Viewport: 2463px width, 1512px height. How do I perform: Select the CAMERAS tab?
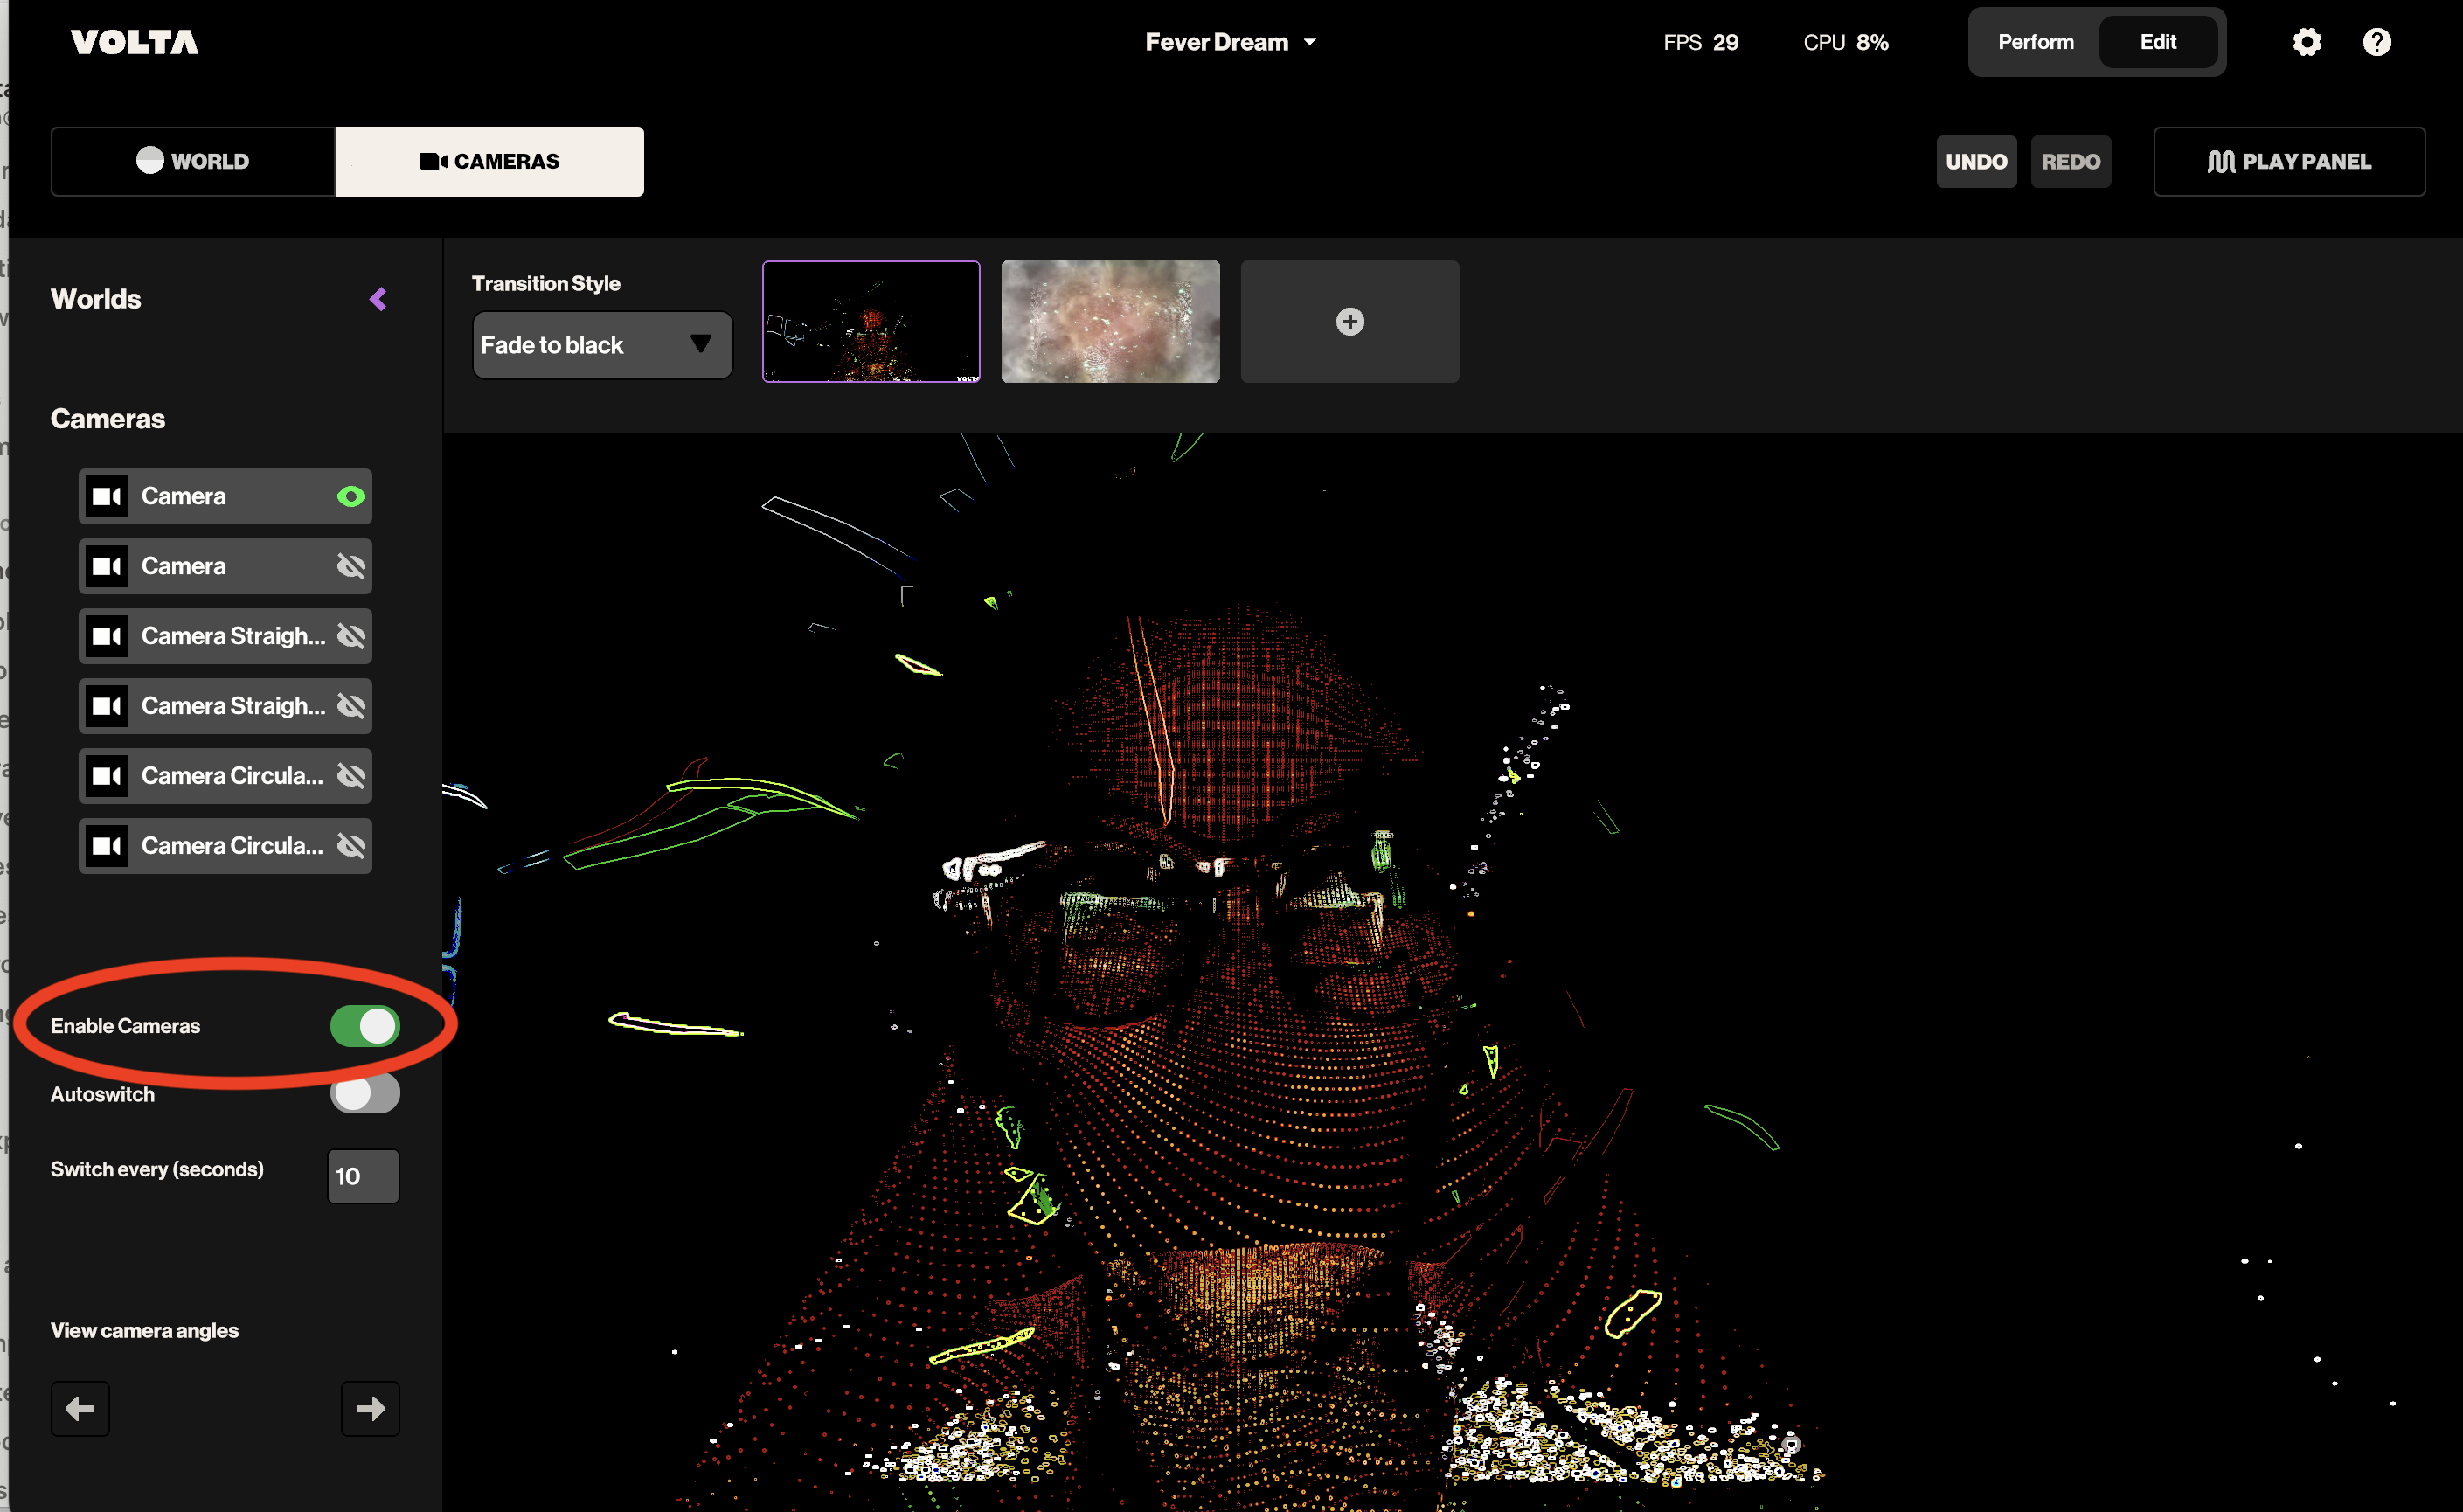pos(489,161)
